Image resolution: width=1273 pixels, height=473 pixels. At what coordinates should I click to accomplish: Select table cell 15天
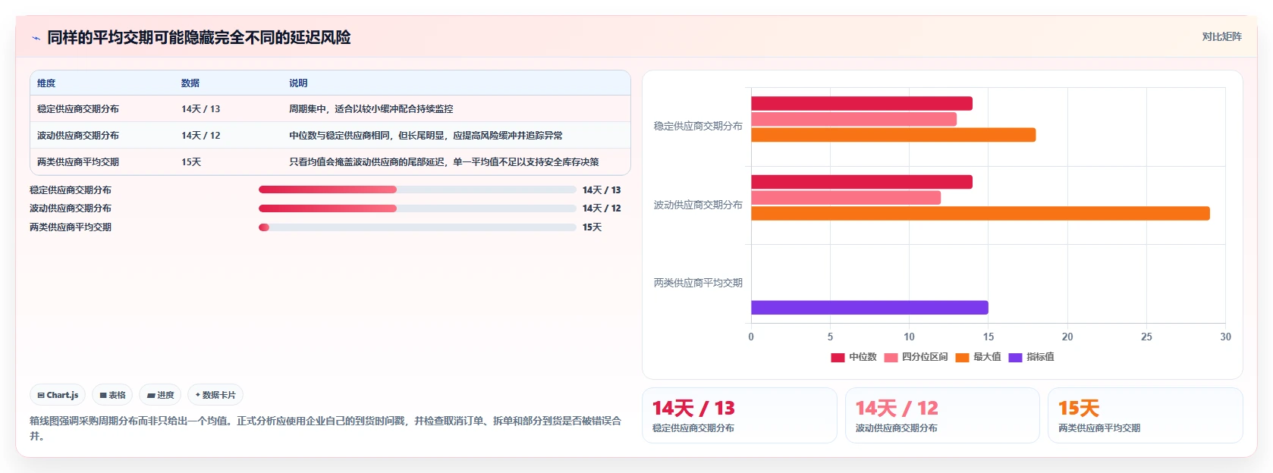pyautogui.click(x=191, y=162)
